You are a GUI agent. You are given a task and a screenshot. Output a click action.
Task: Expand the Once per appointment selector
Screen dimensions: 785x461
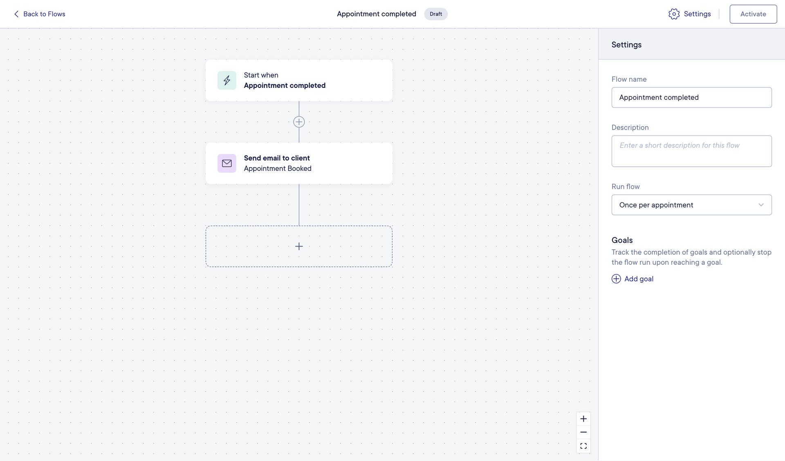tap(691, 205)
